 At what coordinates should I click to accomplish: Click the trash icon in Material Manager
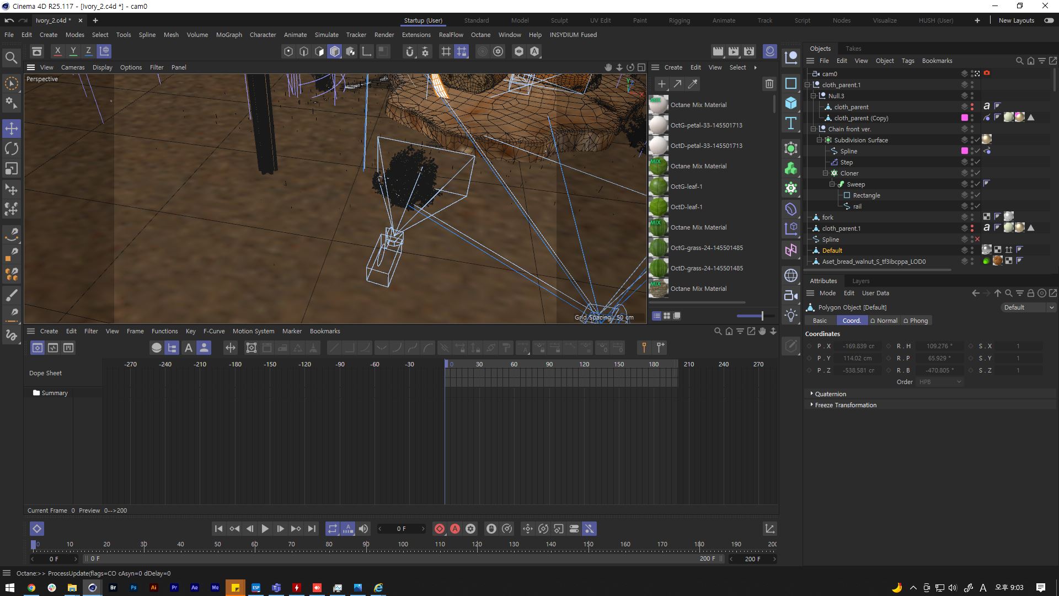tap(769, 84)
